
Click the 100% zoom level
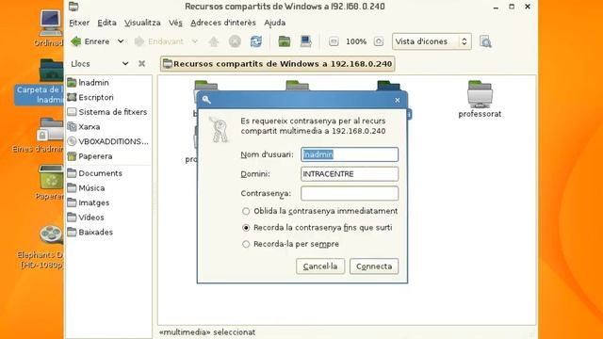pyautogui.click(x=356, y=41)
